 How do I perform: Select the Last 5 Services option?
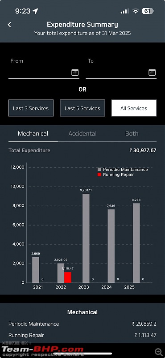pyautogui.click(x=82, y=108)
